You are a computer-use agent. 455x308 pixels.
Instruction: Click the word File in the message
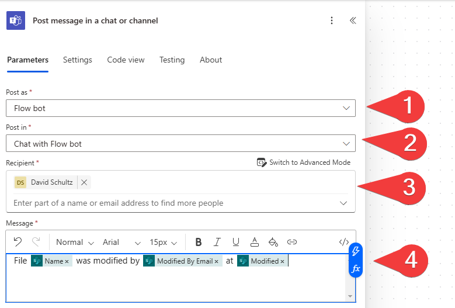[x=20, y=261]
